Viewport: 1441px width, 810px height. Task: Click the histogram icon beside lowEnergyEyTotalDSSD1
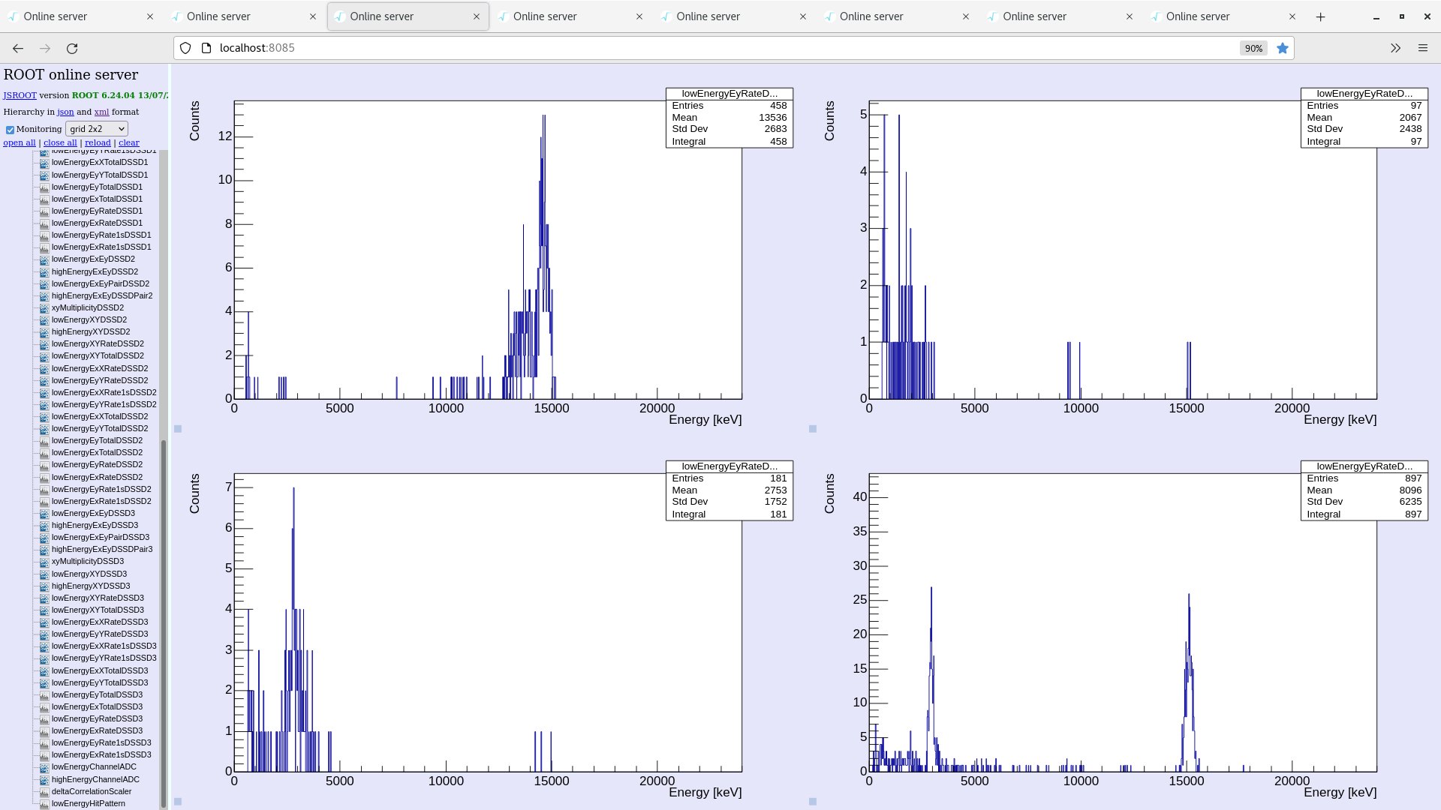pos(44,187)
